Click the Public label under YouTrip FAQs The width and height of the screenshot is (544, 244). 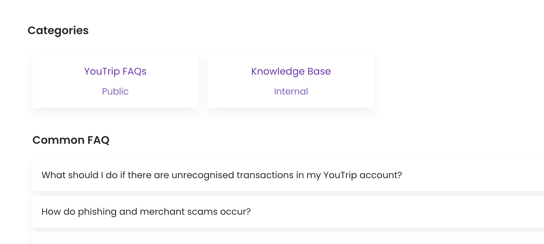[115, 91]
